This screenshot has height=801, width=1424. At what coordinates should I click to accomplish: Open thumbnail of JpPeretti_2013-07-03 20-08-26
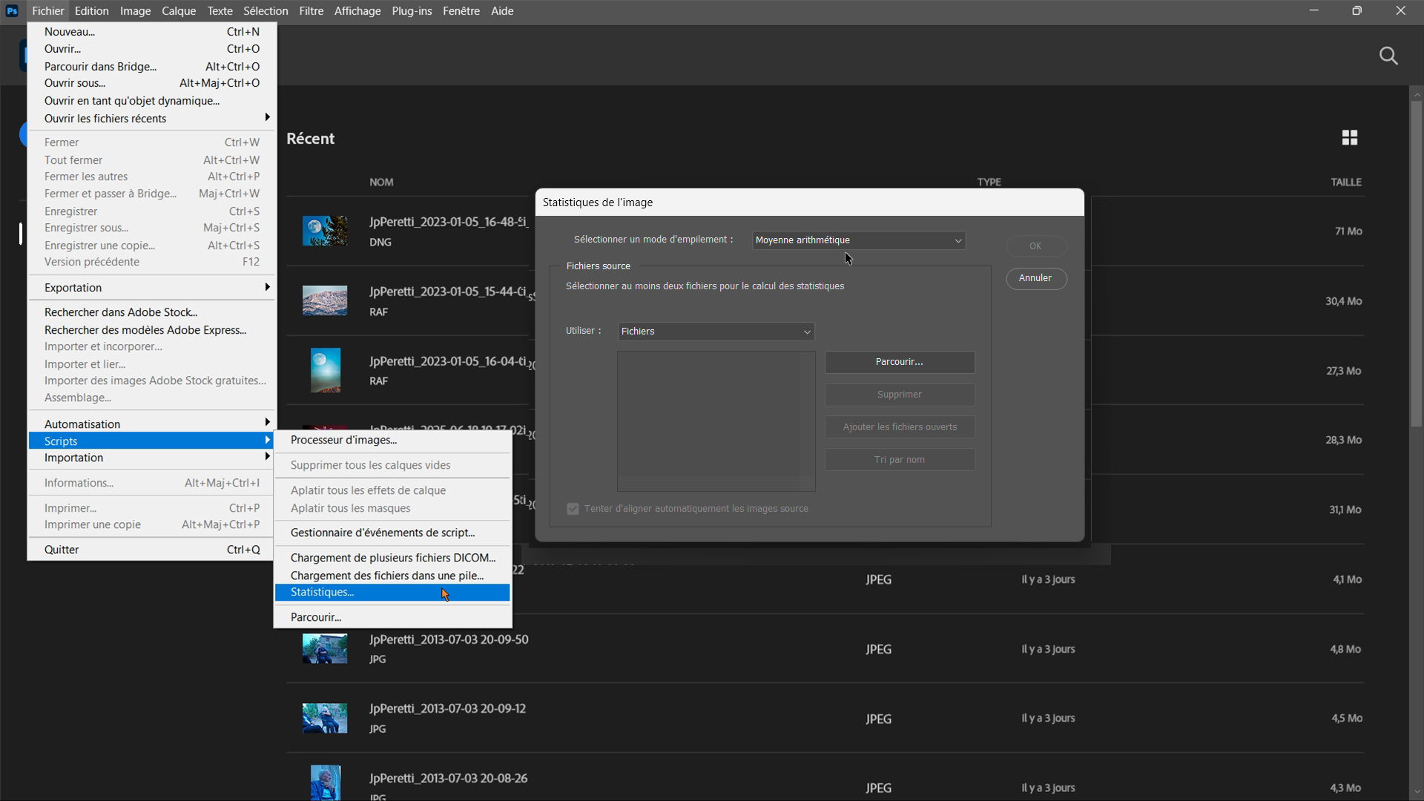pos(325,782)
